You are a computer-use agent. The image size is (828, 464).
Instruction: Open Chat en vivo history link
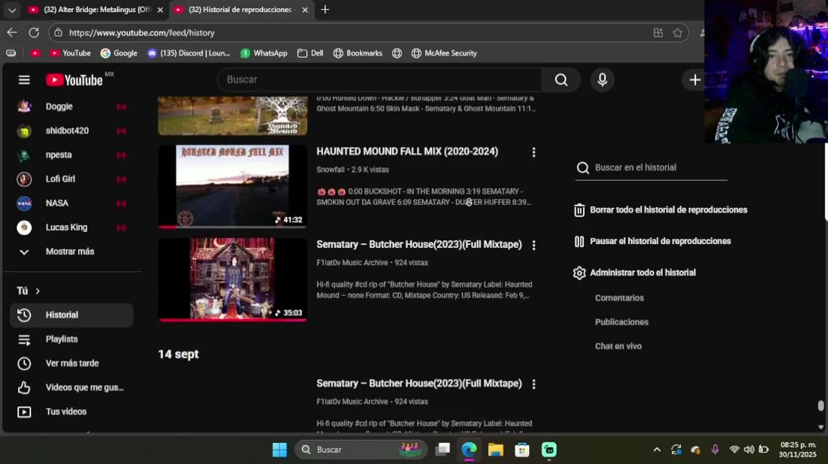618,346
